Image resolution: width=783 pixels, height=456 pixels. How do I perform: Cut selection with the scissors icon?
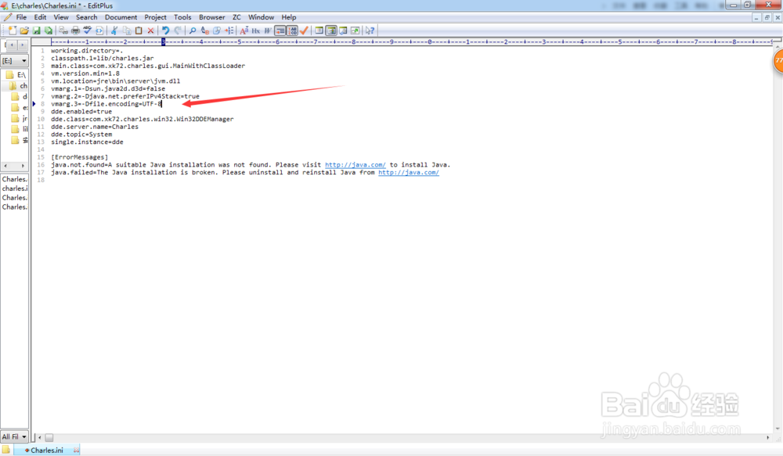114,31
